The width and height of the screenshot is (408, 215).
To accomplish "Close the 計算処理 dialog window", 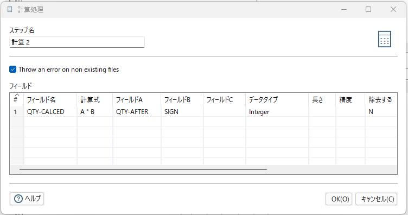I will (x=393, y=9).
